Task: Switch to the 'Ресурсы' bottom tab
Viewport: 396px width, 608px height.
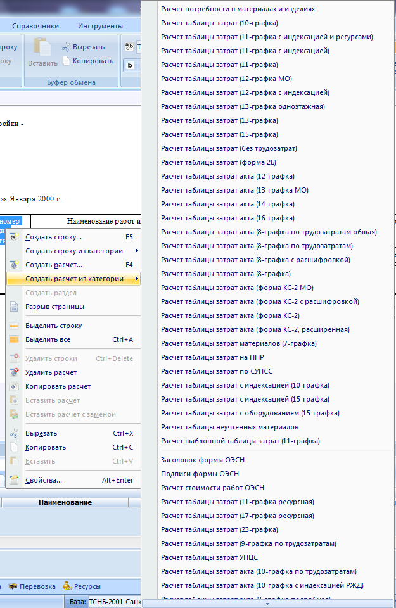Action: click(x=82, y=586)
